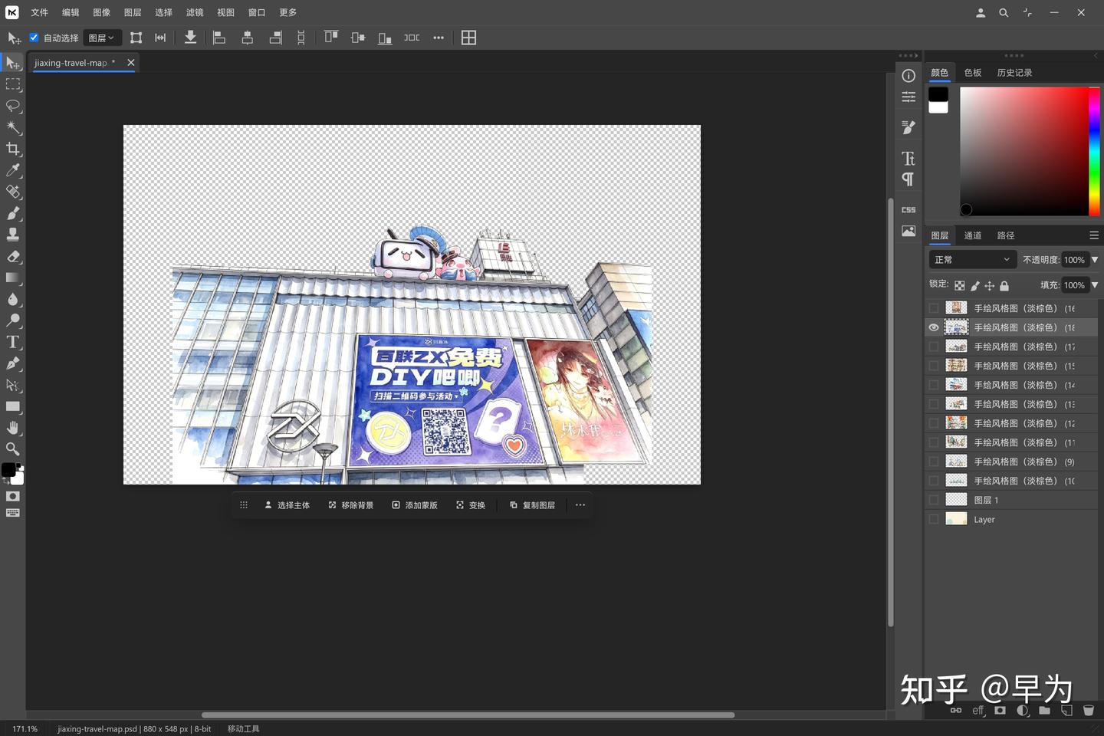Select the Path Selection tool
1104x736 pixels.
[13, 385]
